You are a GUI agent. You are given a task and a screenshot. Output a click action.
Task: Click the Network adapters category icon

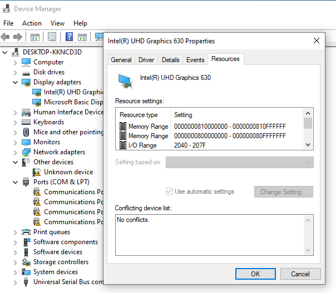coord(26,152)
